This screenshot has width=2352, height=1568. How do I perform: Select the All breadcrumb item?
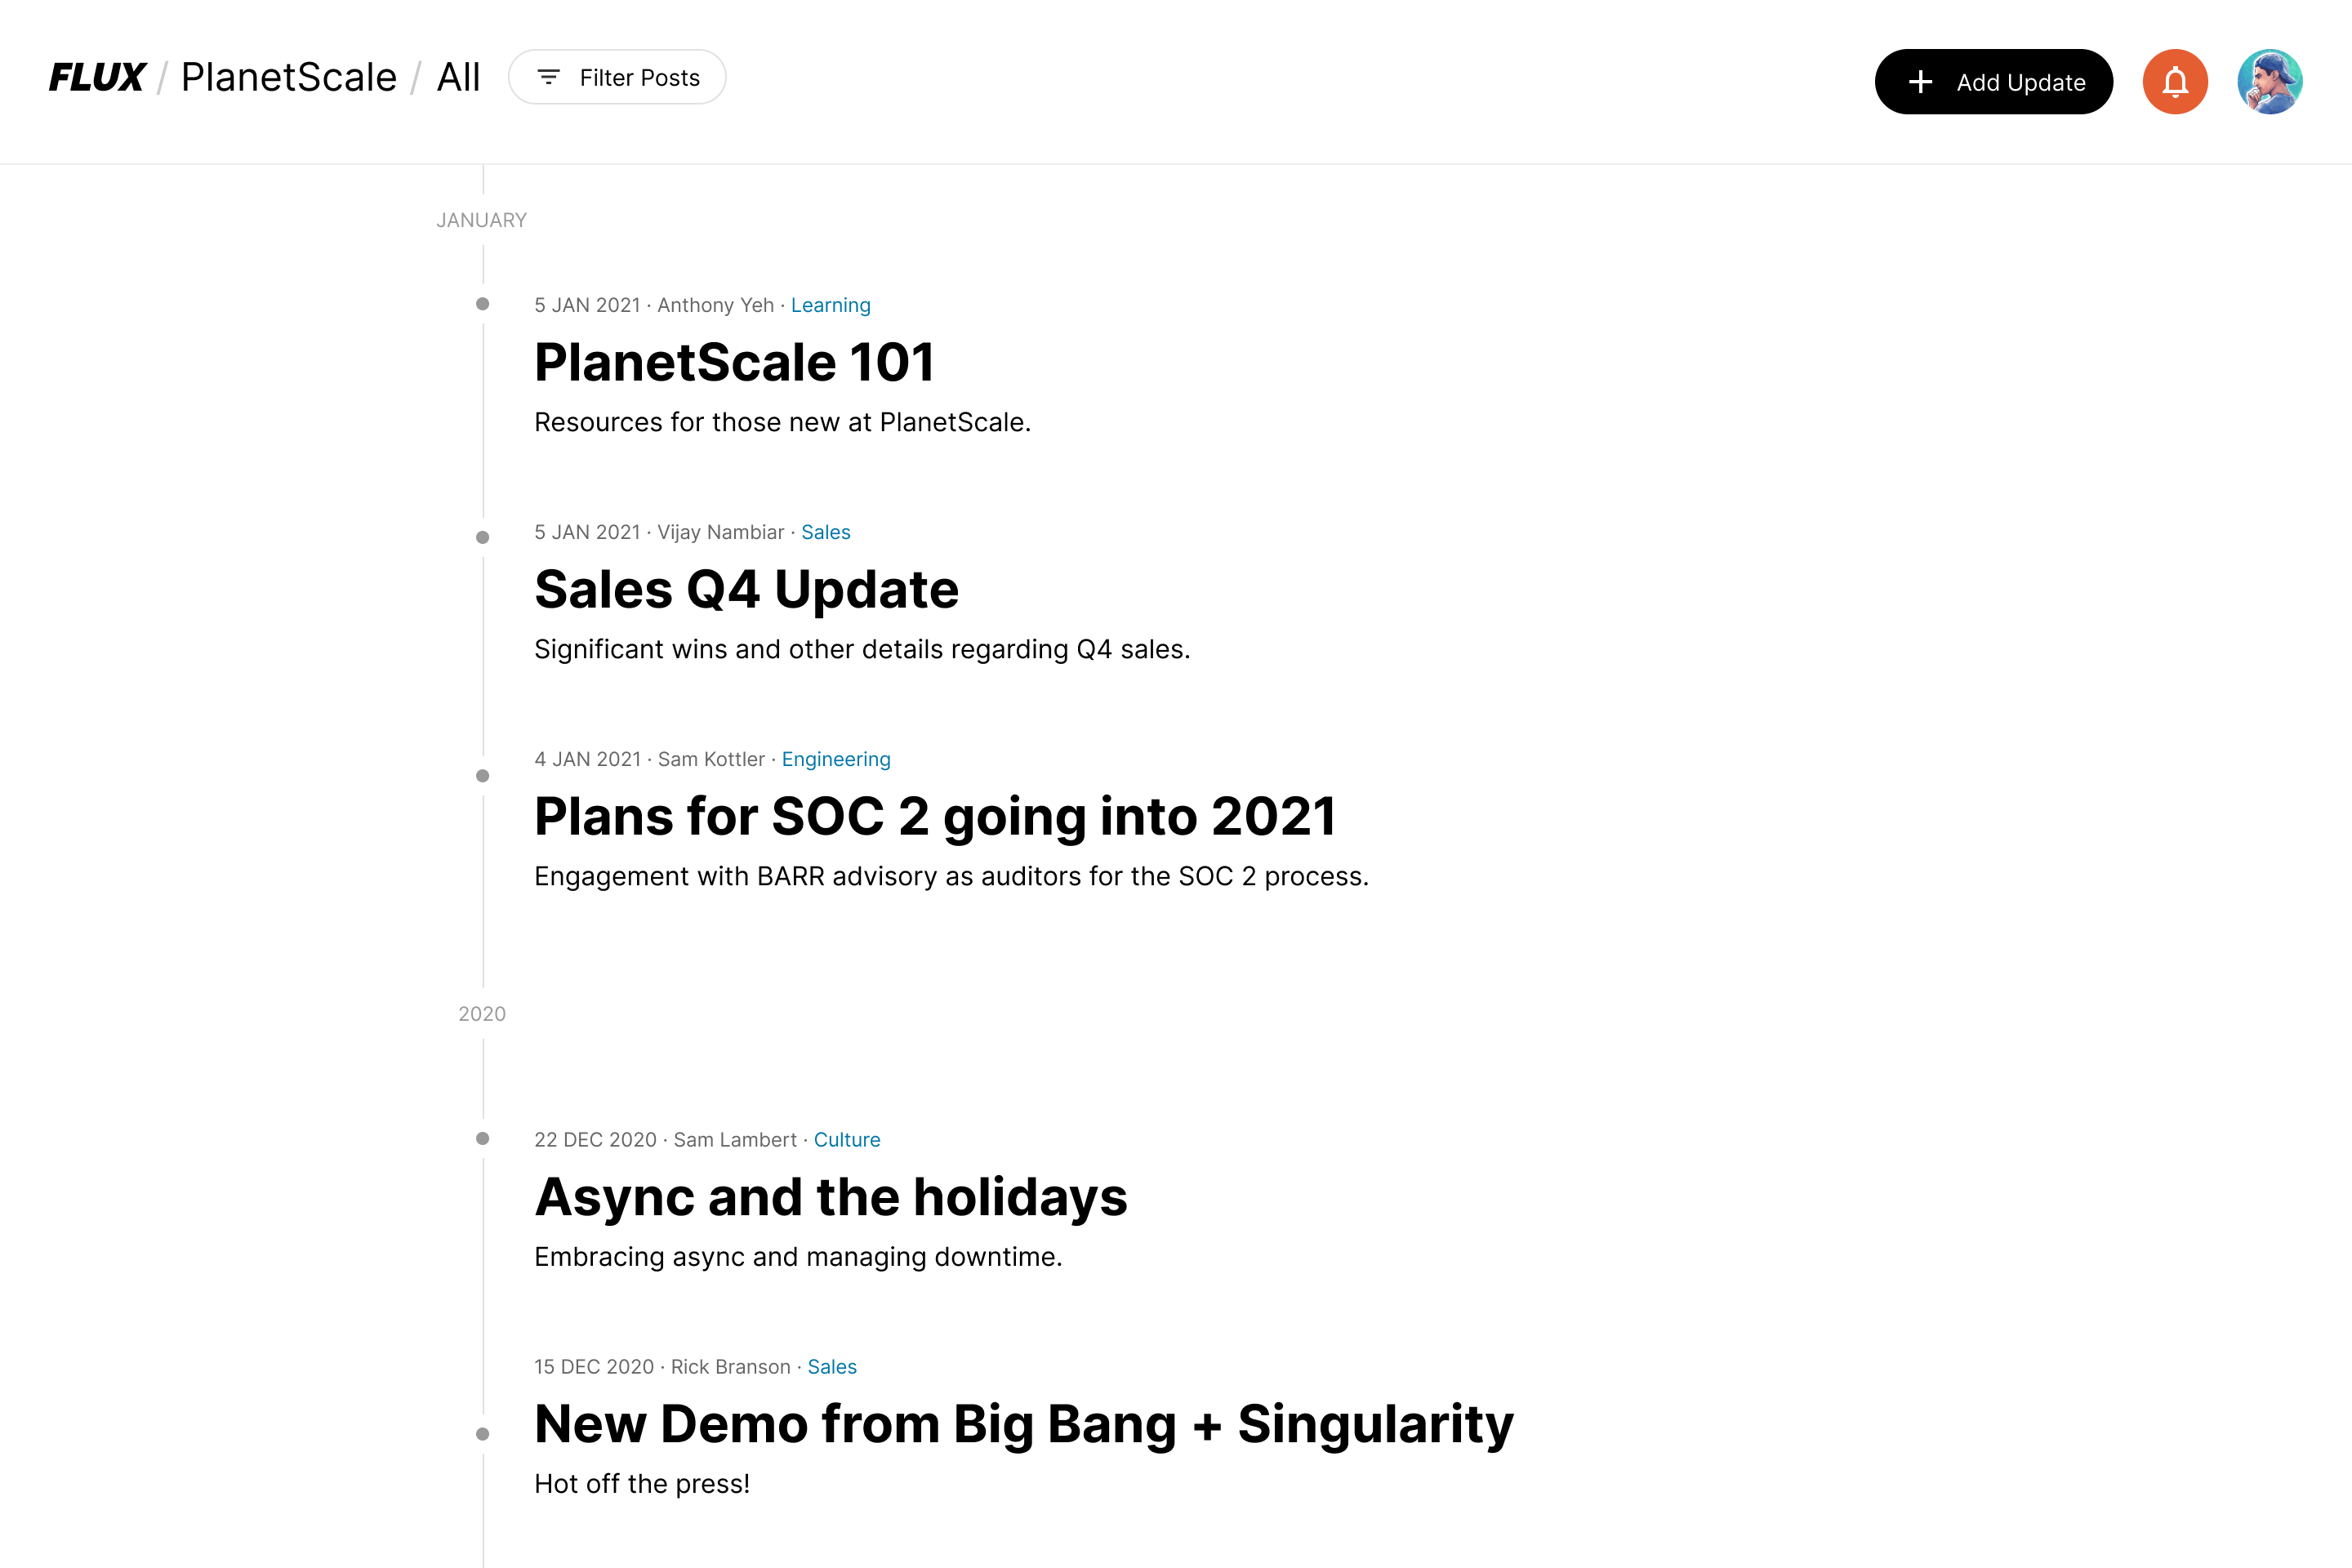point(458,78)
